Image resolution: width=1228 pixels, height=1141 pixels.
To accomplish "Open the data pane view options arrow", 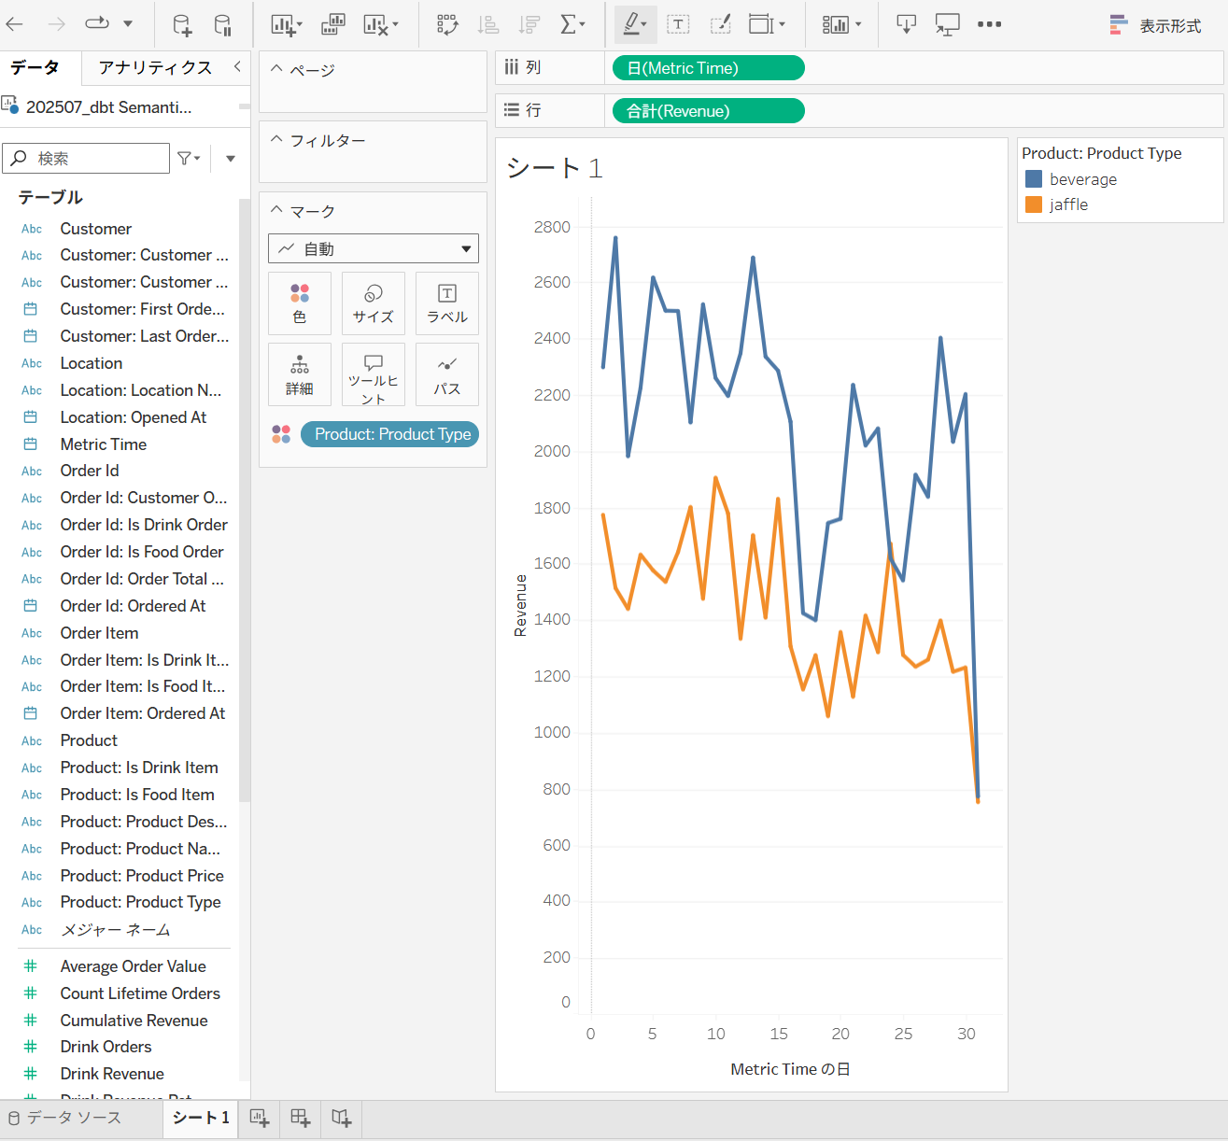I will click(231, 159).
